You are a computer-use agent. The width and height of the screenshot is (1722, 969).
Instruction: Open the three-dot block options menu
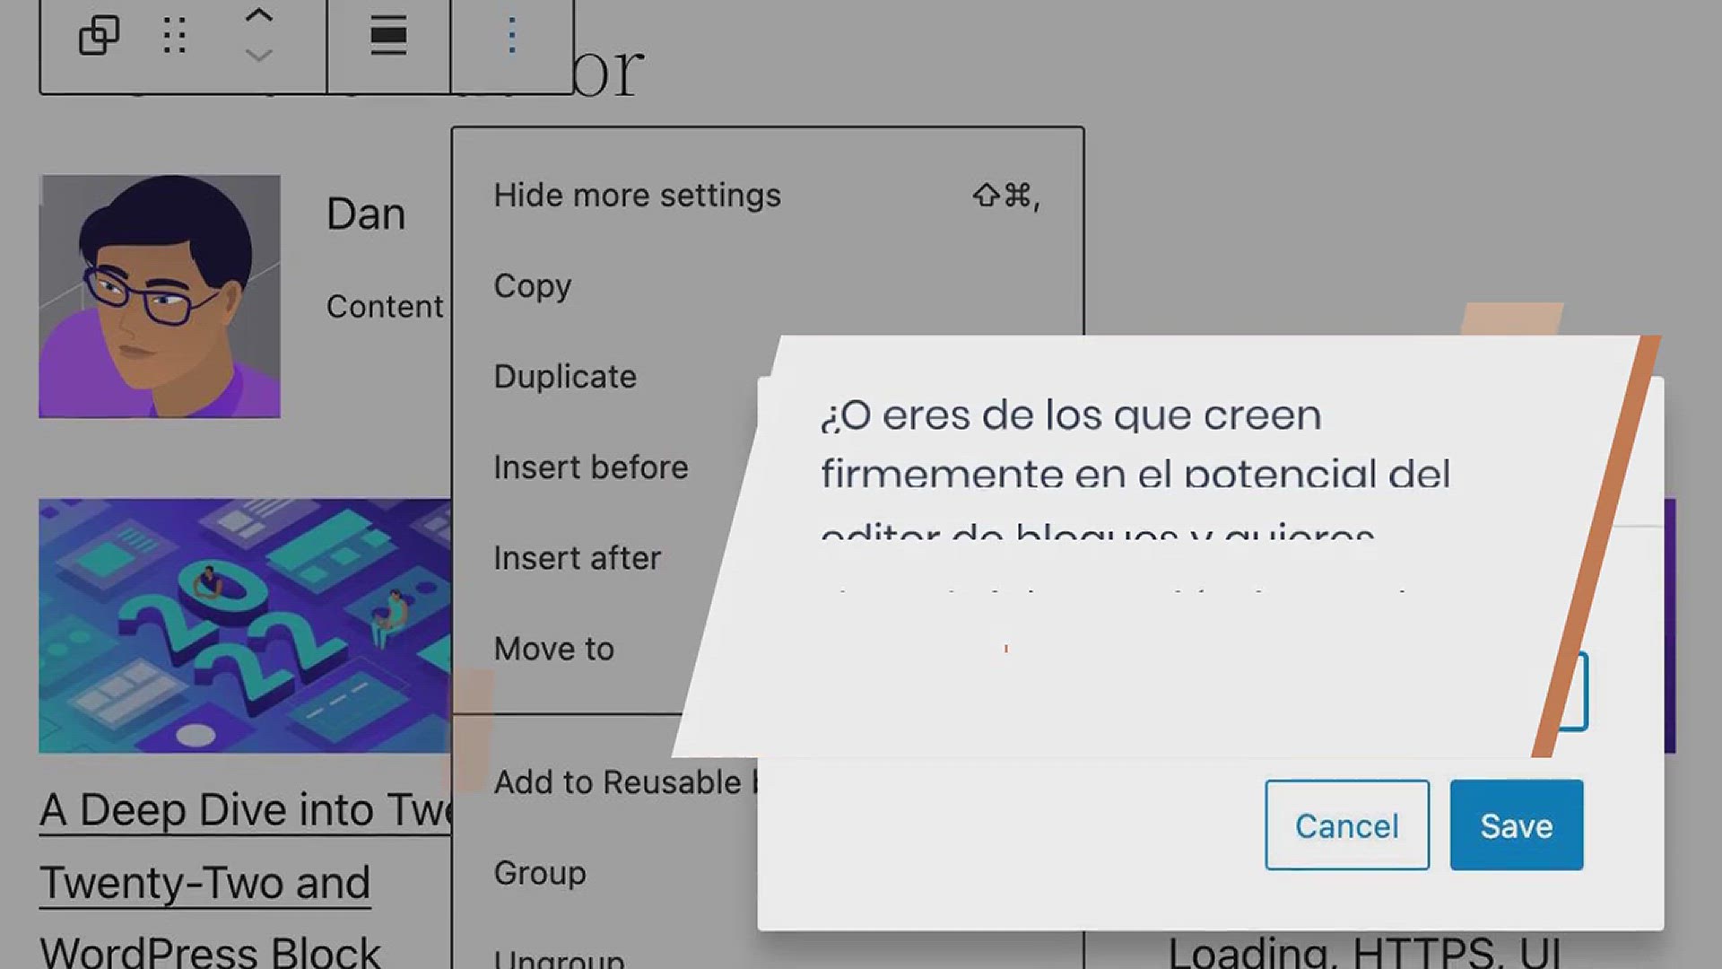(511, 36)
